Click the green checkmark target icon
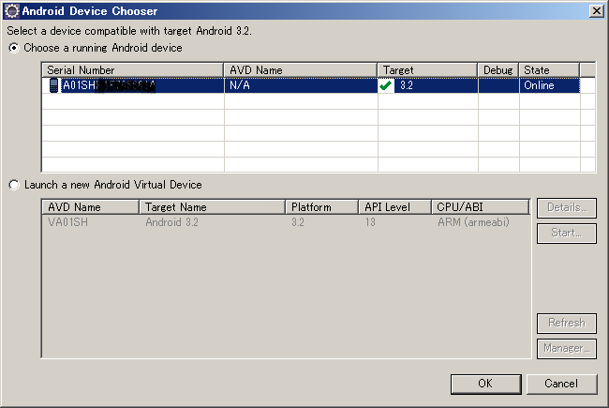The height and width of the screenshot is (408, 609). 386,85
